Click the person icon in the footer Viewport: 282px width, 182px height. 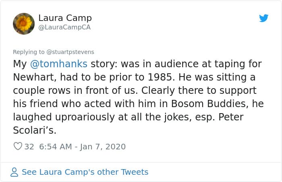click(x=15, y=172)
